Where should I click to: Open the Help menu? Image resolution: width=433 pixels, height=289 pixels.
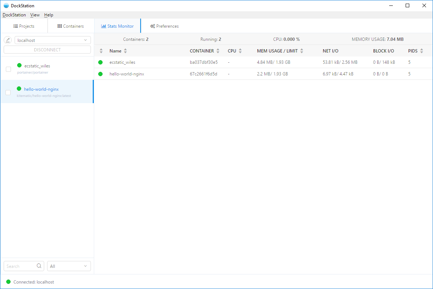(49, 15)
